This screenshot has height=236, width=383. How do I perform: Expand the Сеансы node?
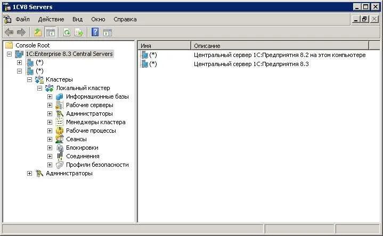(50, 139)
